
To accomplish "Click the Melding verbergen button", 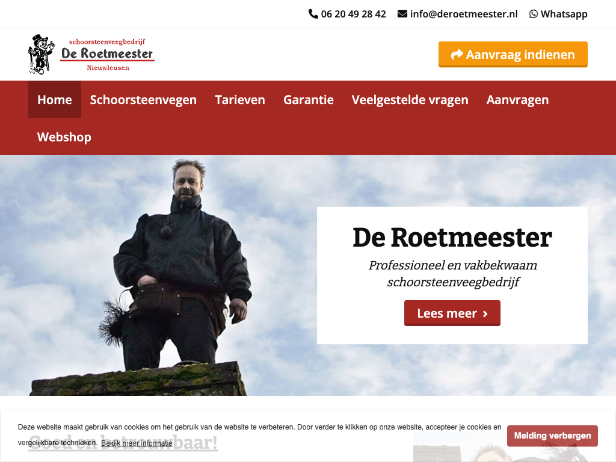I will (552, 436).
